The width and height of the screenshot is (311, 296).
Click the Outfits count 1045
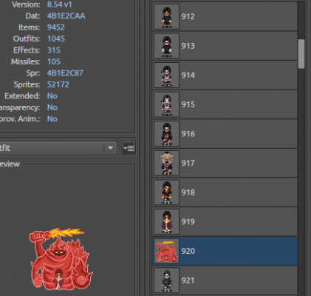click(56, 38)
